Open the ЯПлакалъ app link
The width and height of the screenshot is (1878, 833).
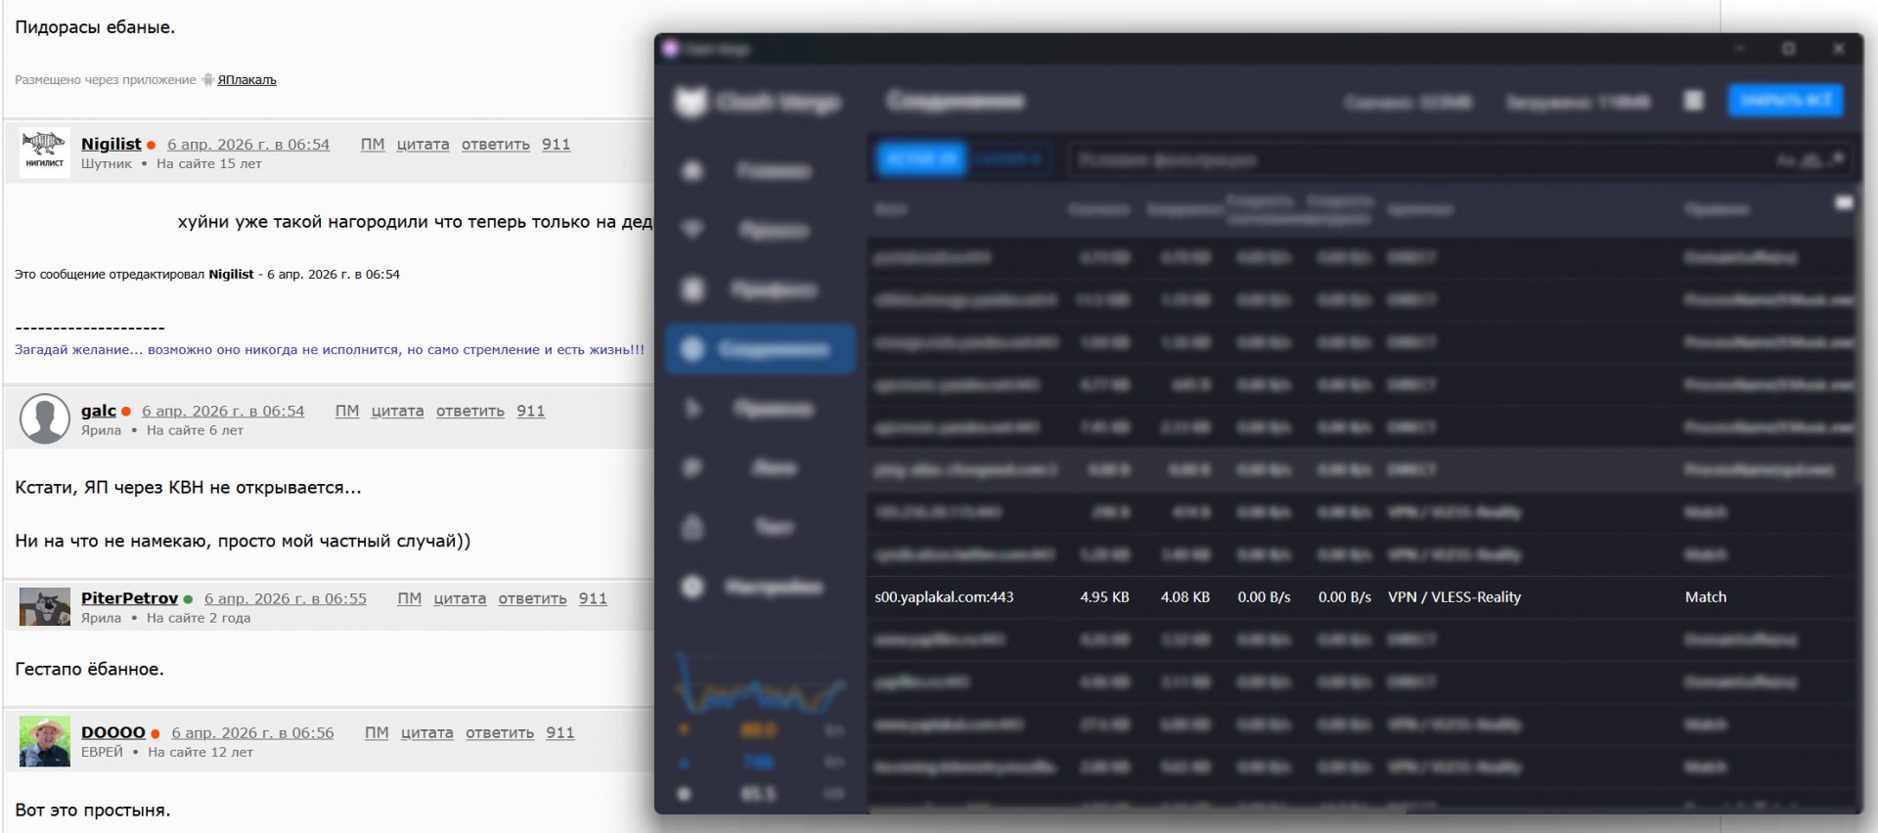[246, 80]
